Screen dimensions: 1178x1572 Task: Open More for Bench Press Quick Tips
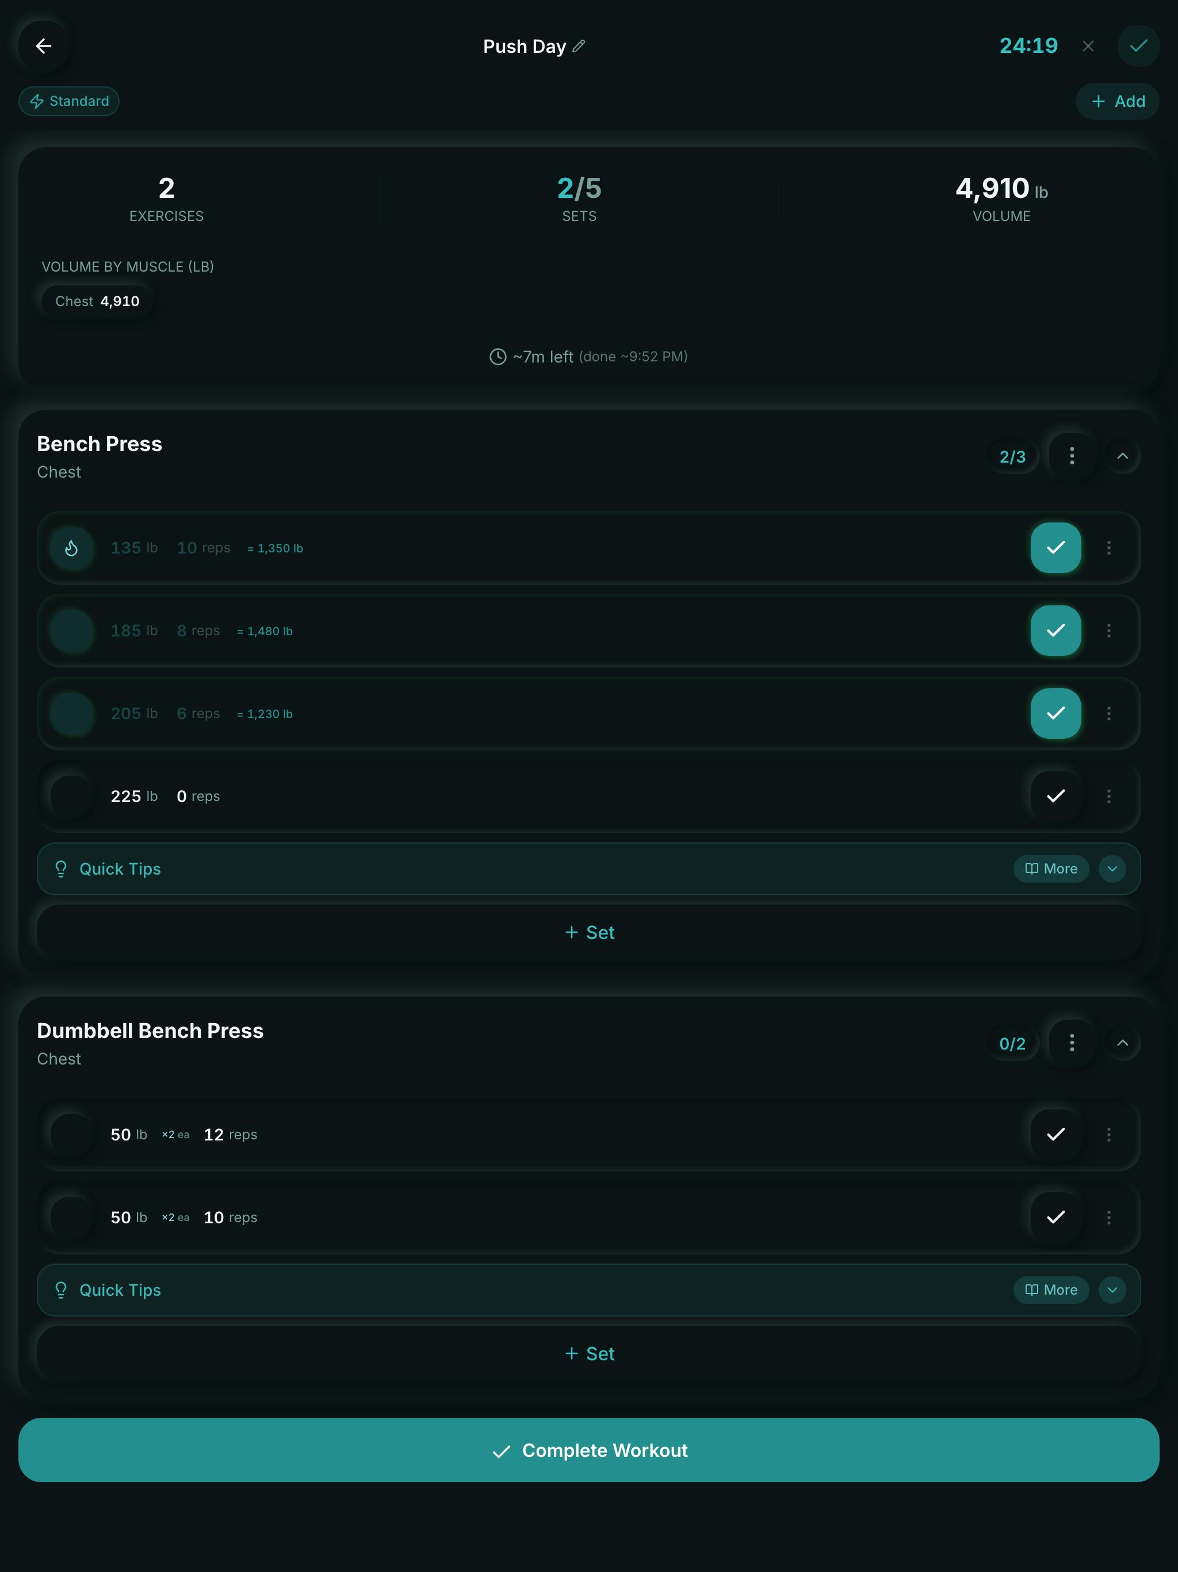1051,869
